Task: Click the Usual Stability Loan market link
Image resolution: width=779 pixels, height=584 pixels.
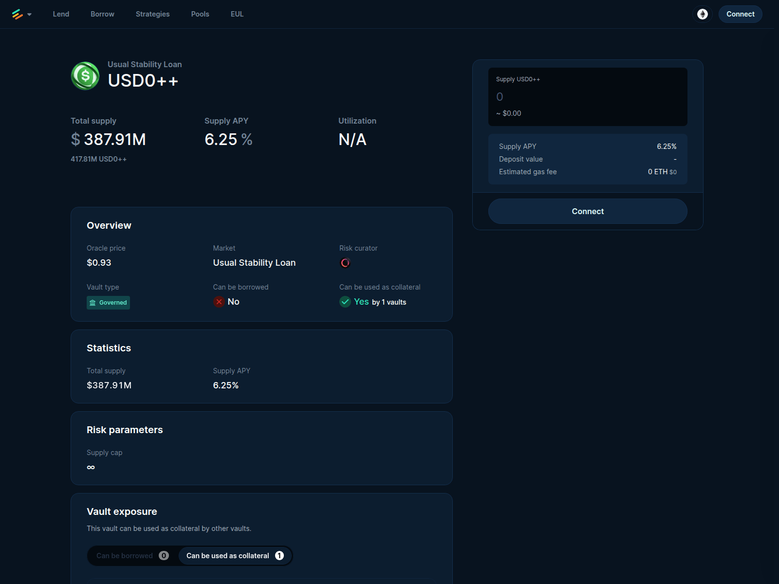Action: pos(254,263)
